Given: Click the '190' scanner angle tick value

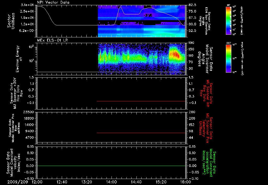Looking at the screenshot, I should (191, 43).
